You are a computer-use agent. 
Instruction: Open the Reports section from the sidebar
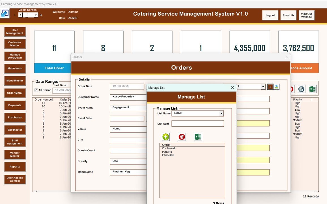point(15,167)
